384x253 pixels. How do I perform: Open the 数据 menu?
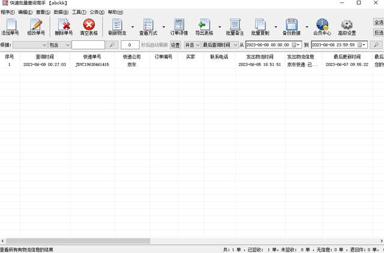click(x=60, y=12)
